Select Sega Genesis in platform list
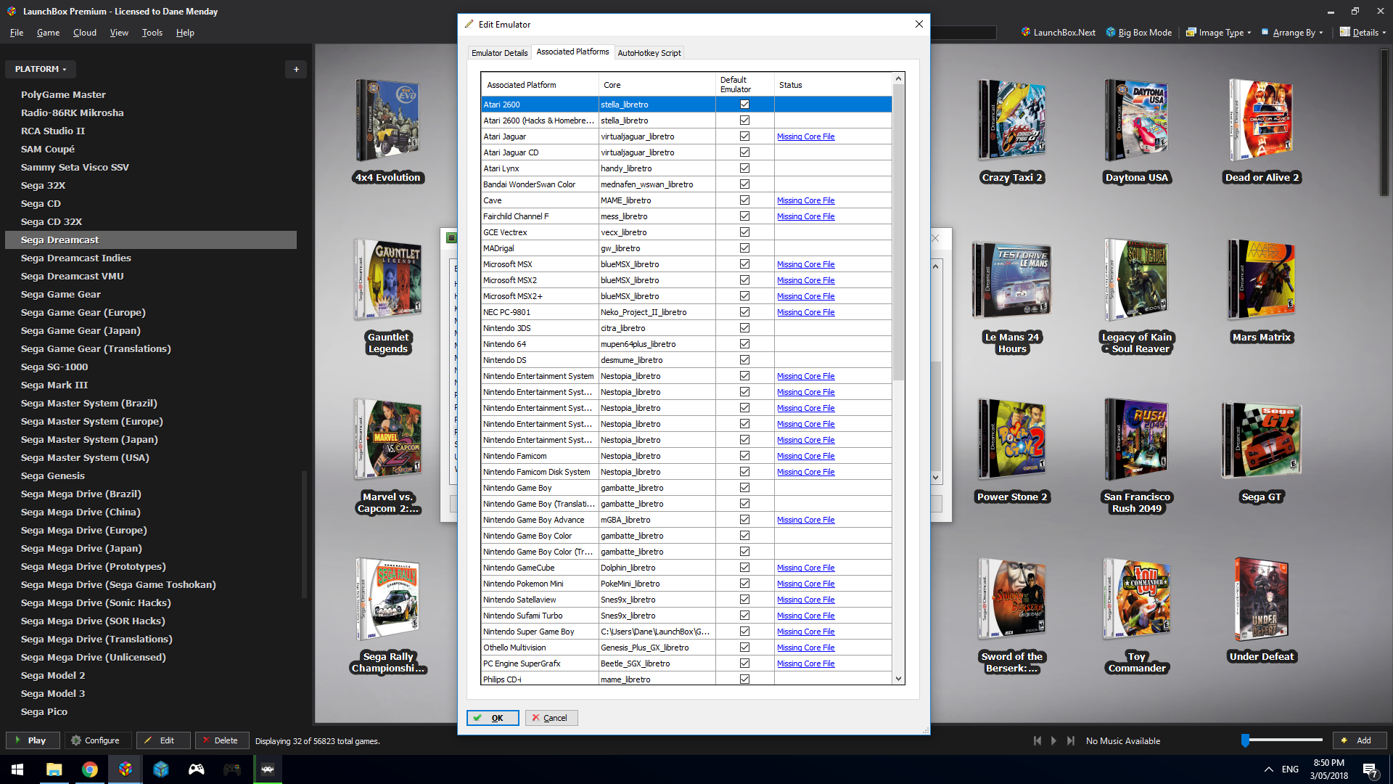Screen dimensions: 1393x784 [x=53, y=475]
